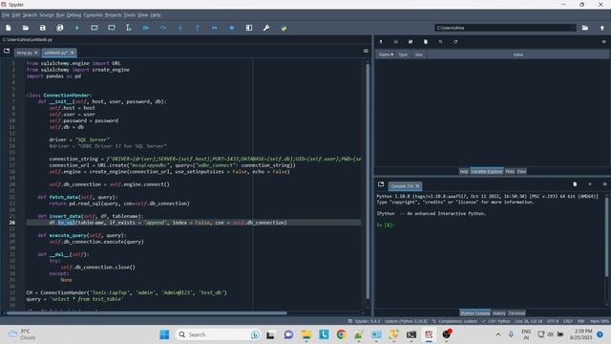Browse editor tabs folder icon
Viewport: 611px width, 344px height.
(x=7, y=51)
